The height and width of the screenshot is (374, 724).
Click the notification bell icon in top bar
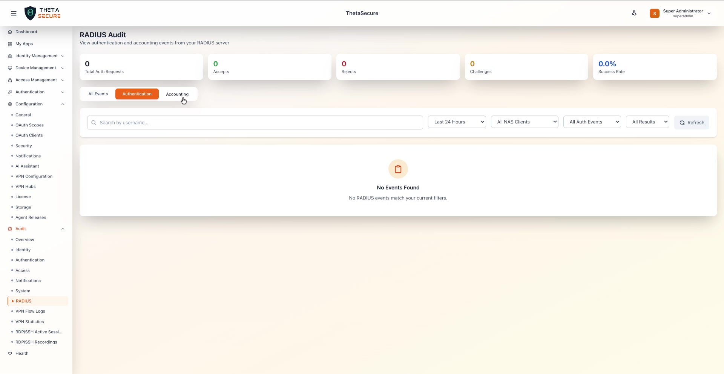click(634, 13)
